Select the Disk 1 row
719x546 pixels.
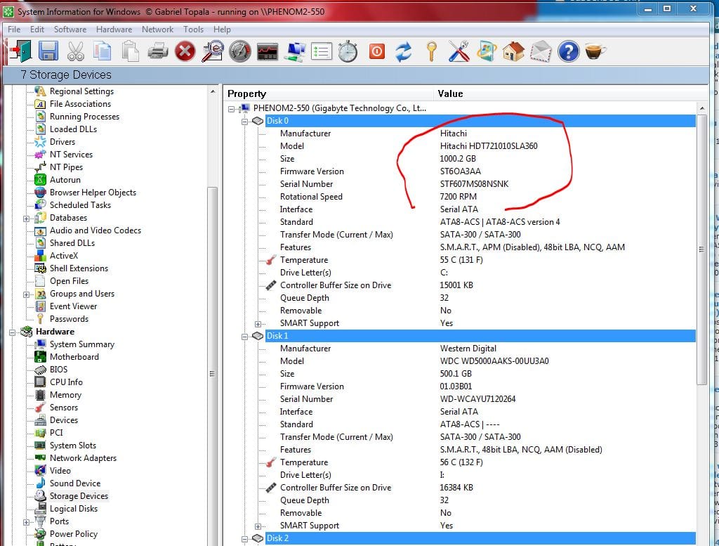tap(480, 336)
